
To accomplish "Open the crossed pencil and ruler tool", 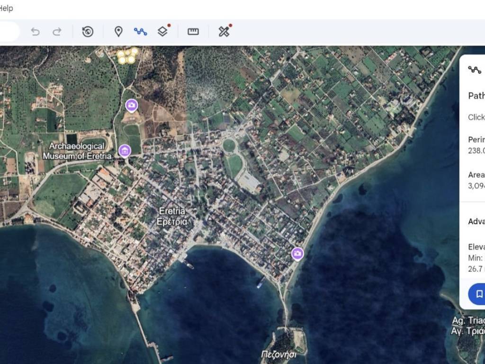I will point(224,32).
